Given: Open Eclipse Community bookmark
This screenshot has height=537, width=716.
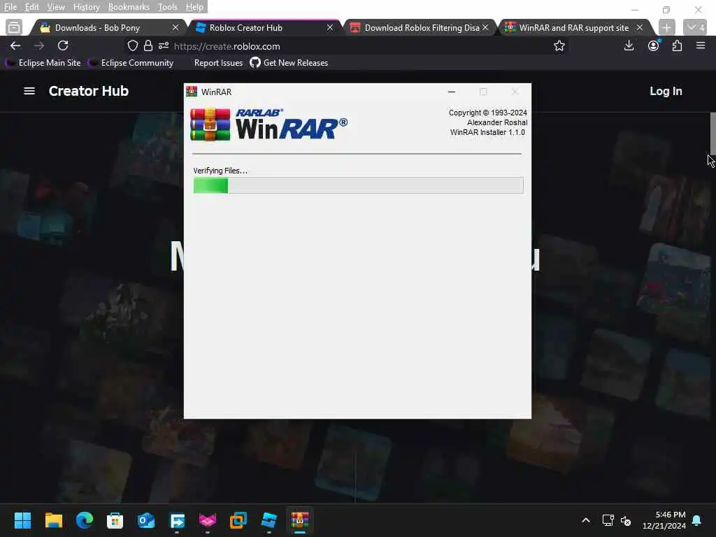Looking at the screenshot, I should (131, 63).
